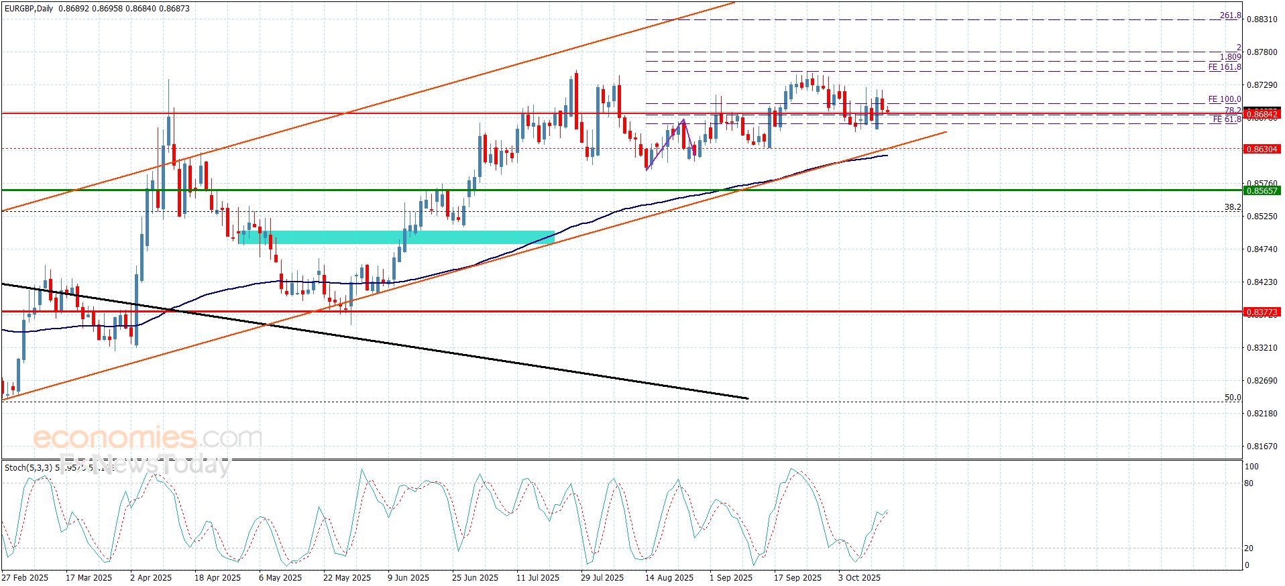Click the 50.0 retracement level label
This screenshot has width=1285, height=586.
click(x=1233, y=398)
